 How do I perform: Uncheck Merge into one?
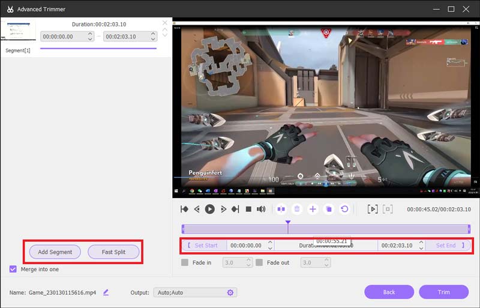coord(13,269)
